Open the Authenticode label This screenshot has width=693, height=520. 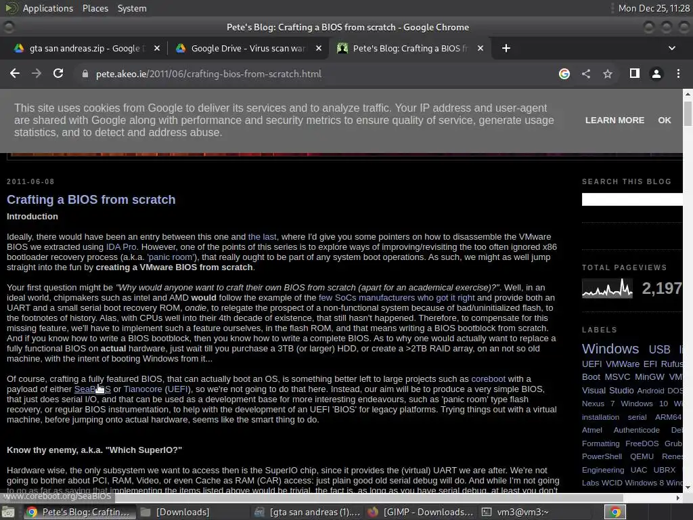(636, 430)
